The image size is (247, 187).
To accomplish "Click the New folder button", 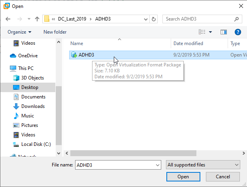I will tap(55, 32).
